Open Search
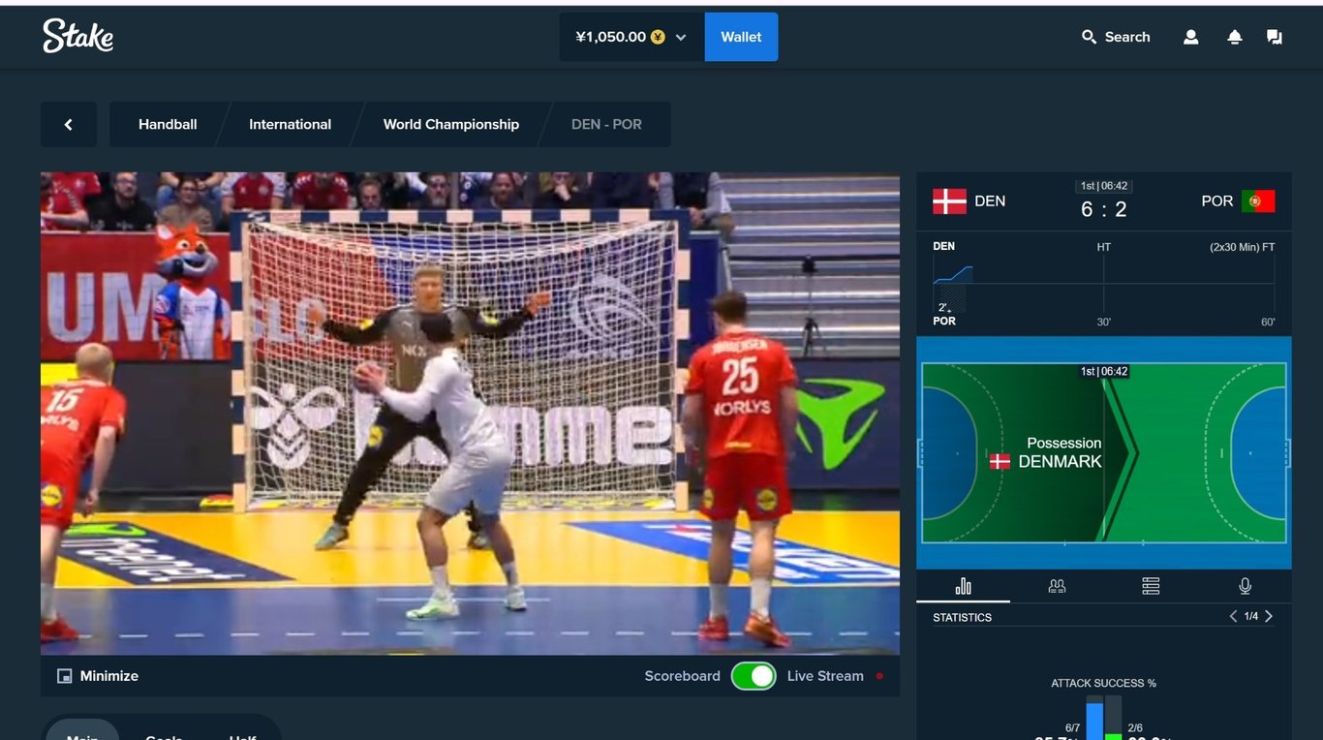This screenshot has height=740, width=1323. pos(1116,37)
